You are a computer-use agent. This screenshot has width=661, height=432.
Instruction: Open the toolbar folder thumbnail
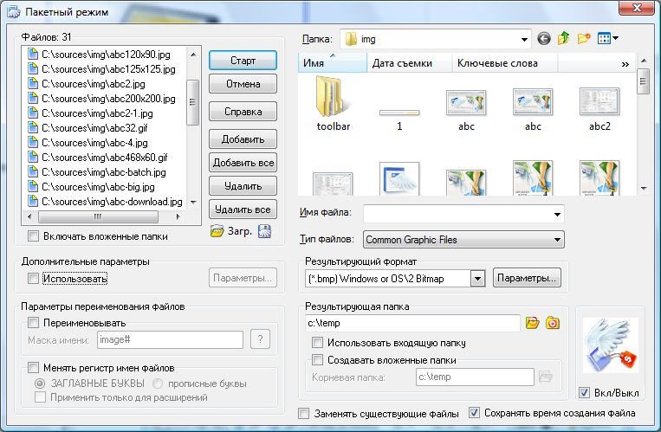click(333, 96)
